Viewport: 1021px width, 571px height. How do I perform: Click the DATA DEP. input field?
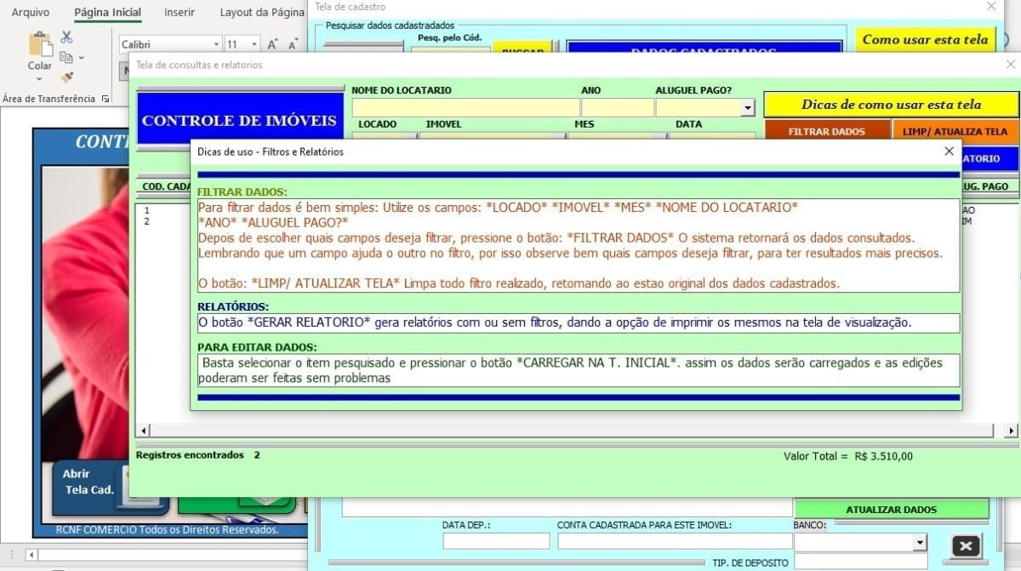point(496,541)
